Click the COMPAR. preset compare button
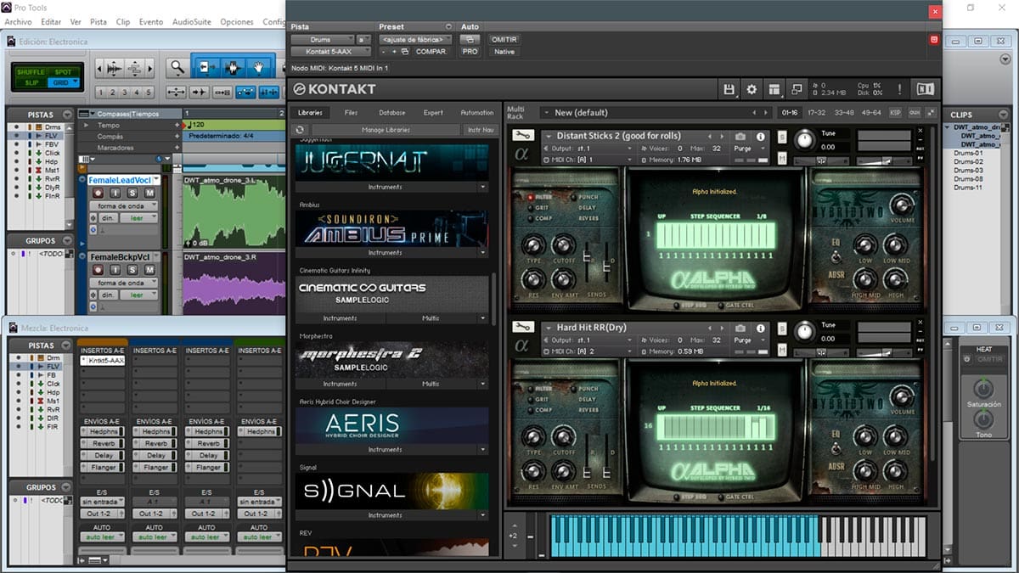 pyautogui.click(x=431, y=52)
